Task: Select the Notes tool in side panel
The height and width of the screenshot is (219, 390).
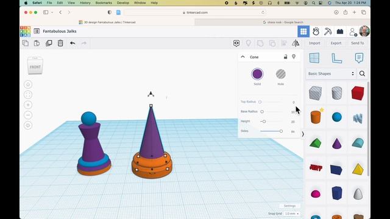Action: (x=359, y=58)
